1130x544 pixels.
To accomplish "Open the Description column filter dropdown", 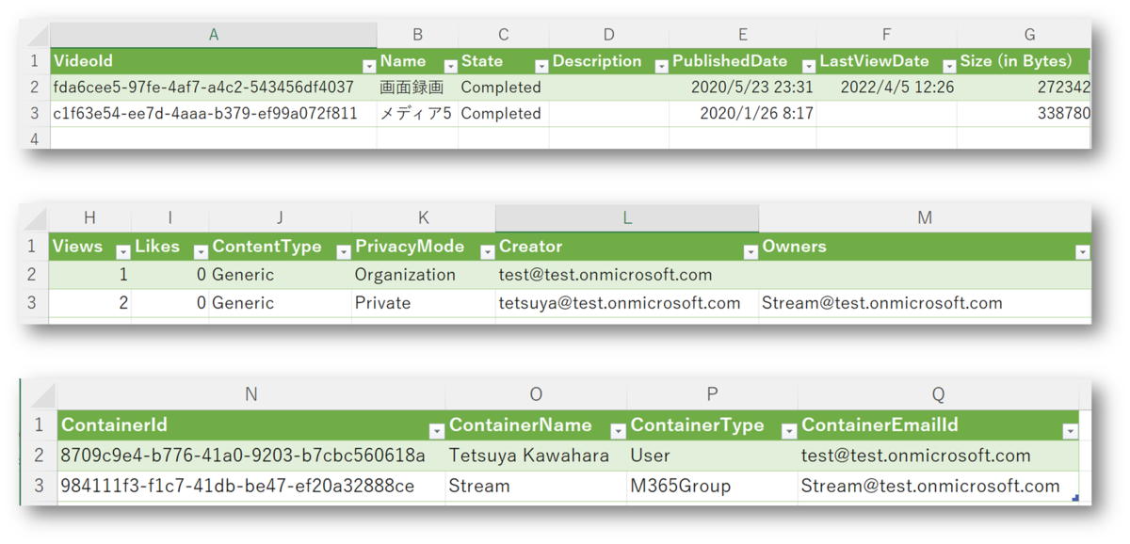I will [661, 66].
